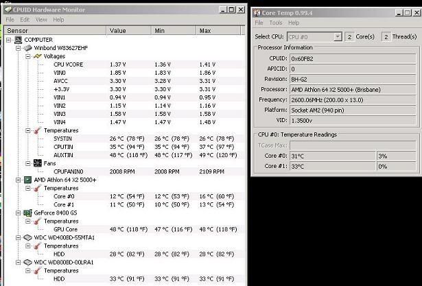422x286 pixels.
Task: Click the thermometer icon under WDC WD800BD-00LRA1
Action: coord(38,271)
